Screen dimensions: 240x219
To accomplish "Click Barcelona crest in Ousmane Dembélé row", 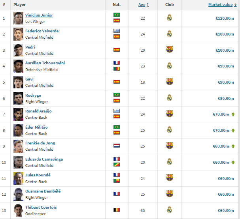I will [x=170, y=194].
